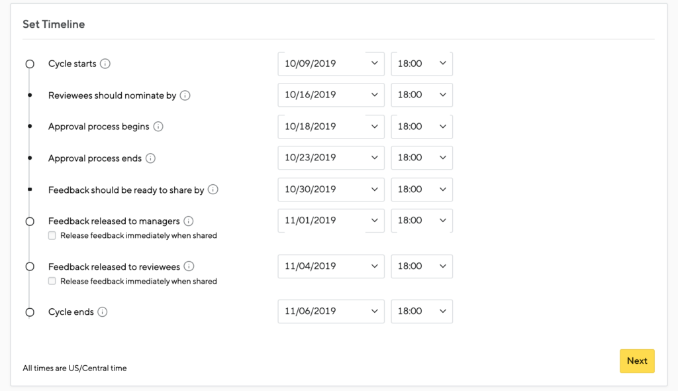678x391 pixels.
Task: Select the Cycle ends timeline circle marker
Action: (x=30, y=312)
